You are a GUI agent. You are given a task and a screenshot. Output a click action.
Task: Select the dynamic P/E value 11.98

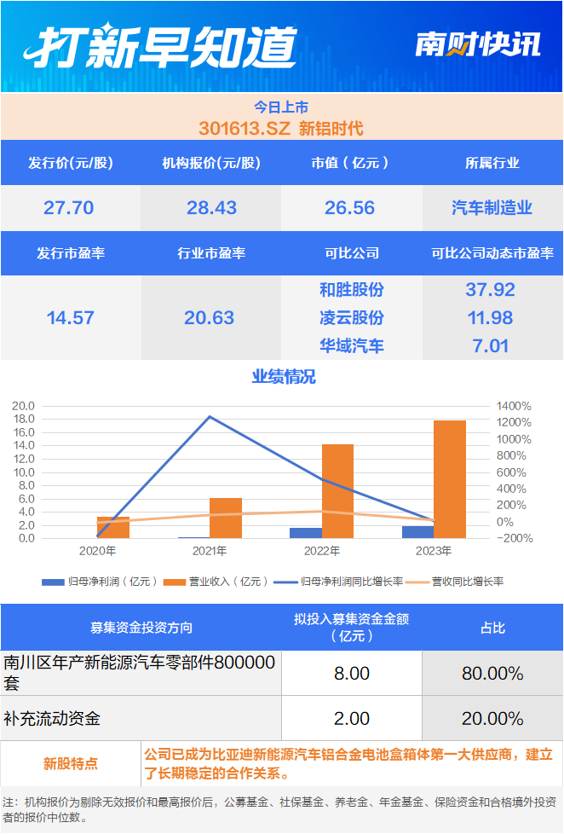pos(490,317)
